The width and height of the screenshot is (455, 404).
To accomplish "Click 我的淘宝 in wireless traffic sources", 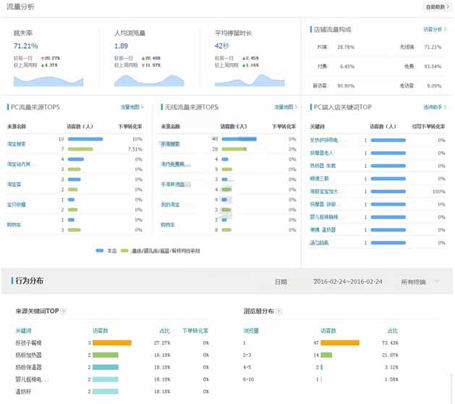I will [170, 205].
